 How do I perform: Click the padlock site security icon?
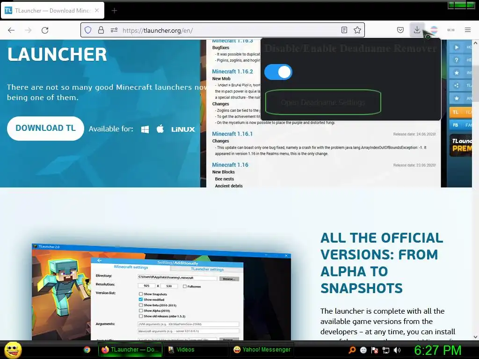point(101,30)
